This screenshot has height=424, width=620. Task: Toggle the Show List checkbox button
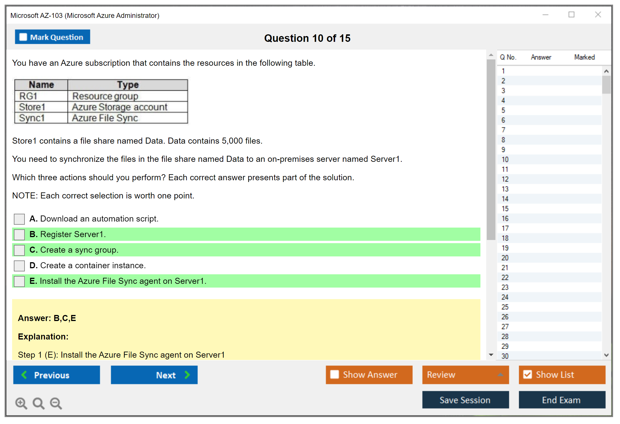pyautogui.click(x=527, y=374)
